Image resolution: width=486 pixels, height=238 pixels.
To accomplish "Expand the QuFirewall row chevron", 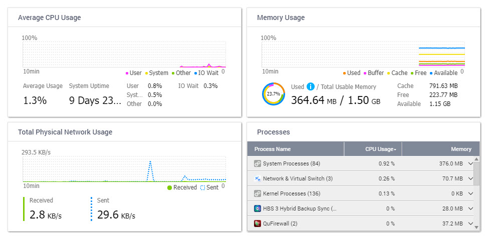I will coord(470,223).
